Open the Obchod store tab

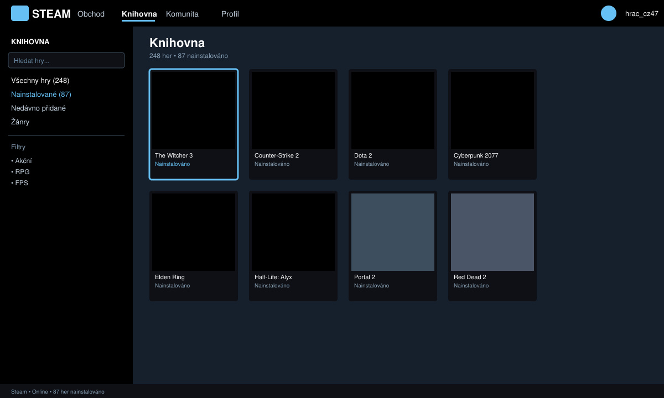pos(91,14)
